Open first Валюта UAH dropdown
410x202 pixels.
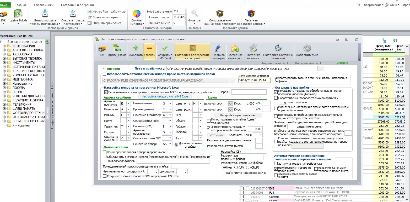(x=230, y=104)
